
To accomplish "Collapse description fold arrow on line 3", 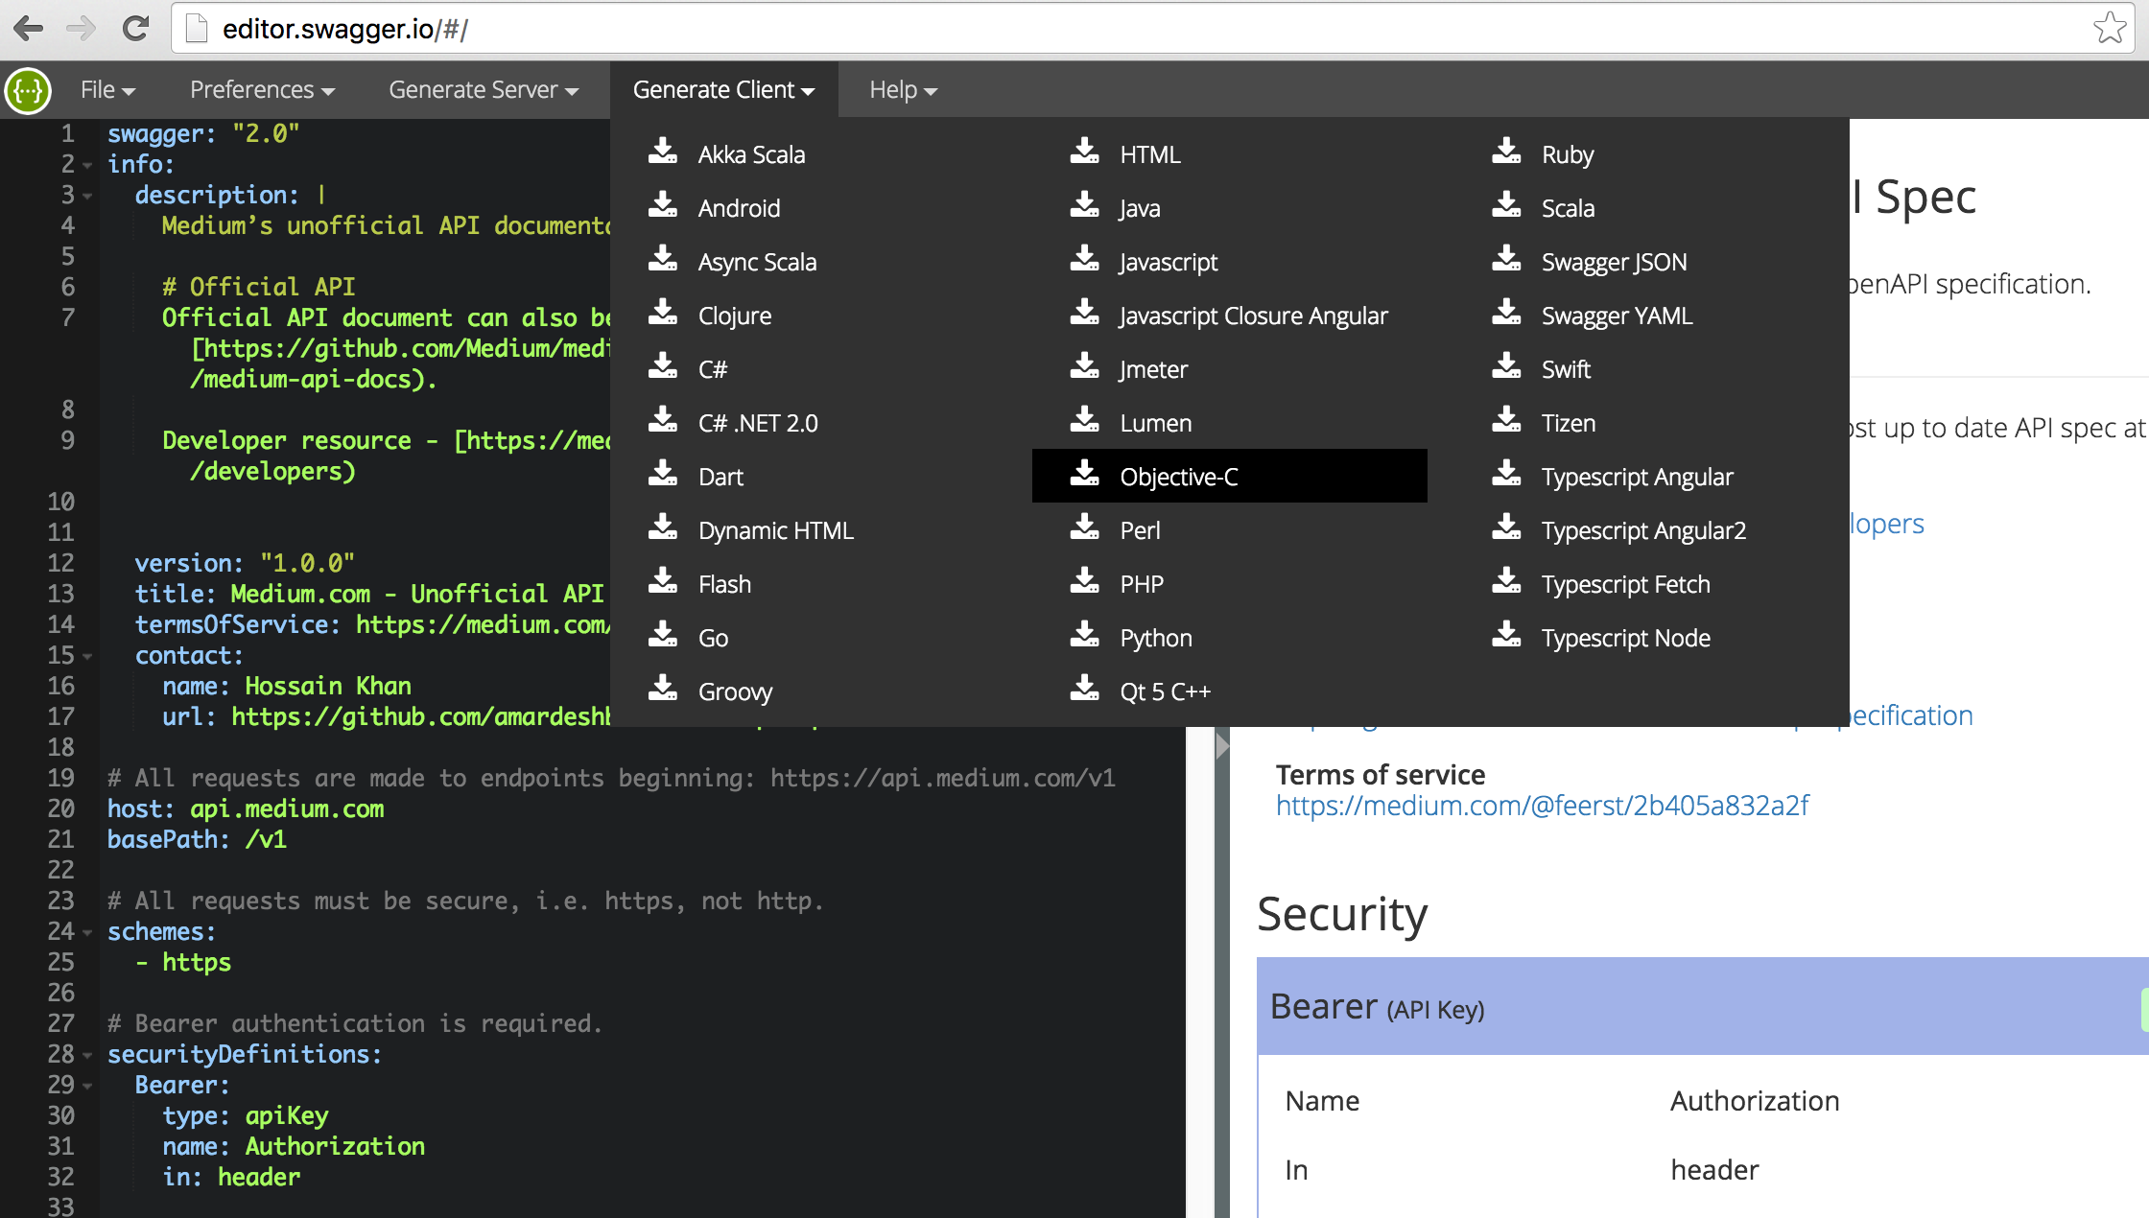I will [87, 197].
